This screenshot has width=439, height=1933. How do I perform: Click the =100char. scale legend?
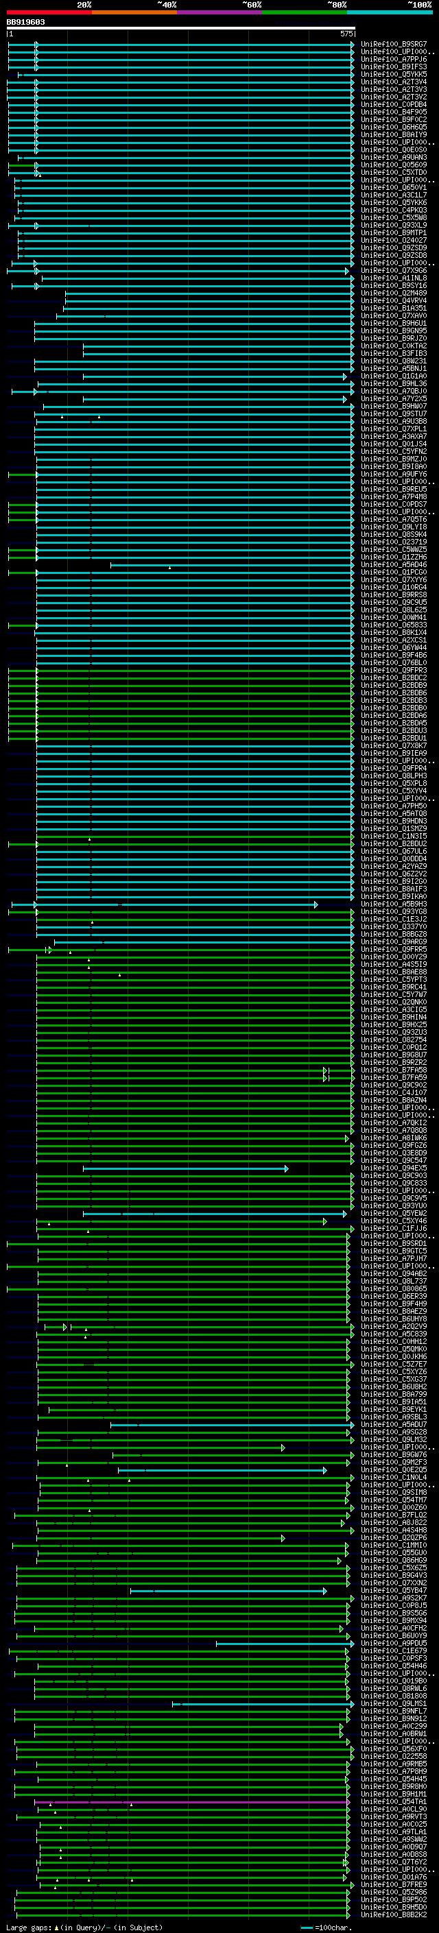[327, 1927]
